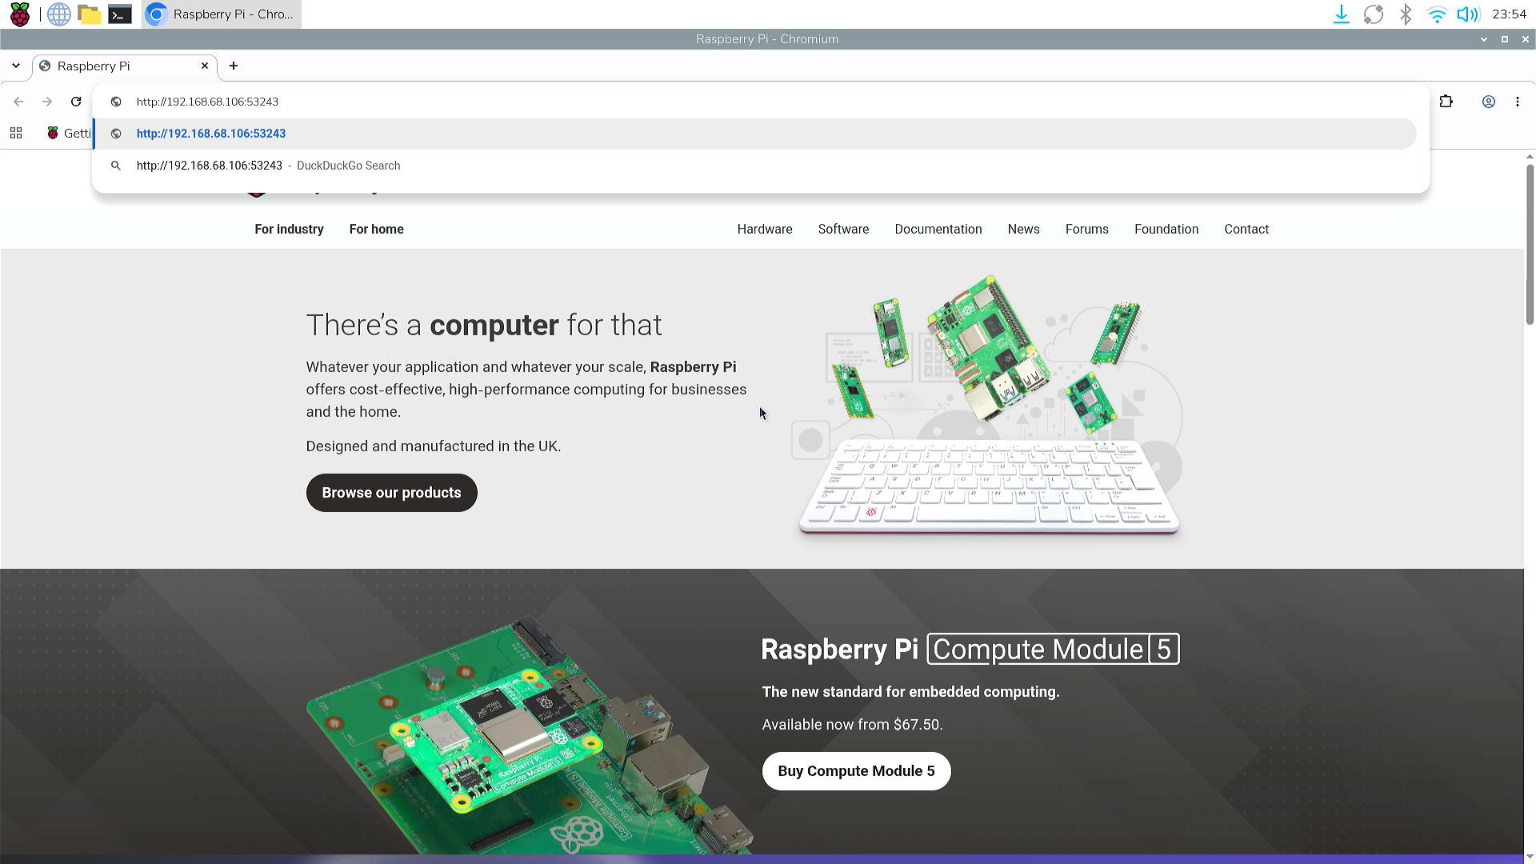Open the Wi-Fi network tray menu
The width and height of the screenshot is (1536, 864).
click(x=1437, y=14)
